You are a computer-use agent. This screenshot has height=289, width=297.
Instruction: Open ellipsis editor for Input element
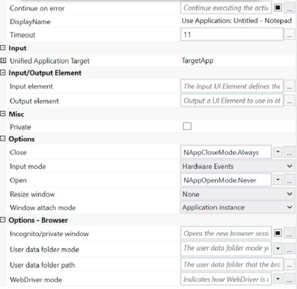coord(289,87)
